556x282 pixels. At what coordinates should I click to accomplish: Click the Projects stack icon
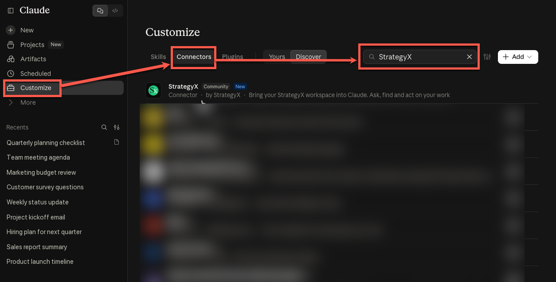11,45
